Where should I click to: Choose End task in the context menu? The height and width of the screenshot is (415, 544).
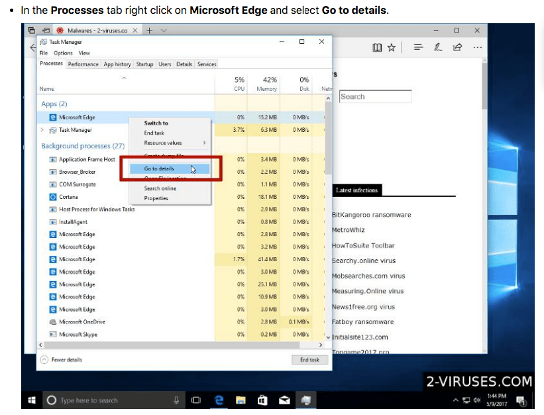(x=170, y=133)
